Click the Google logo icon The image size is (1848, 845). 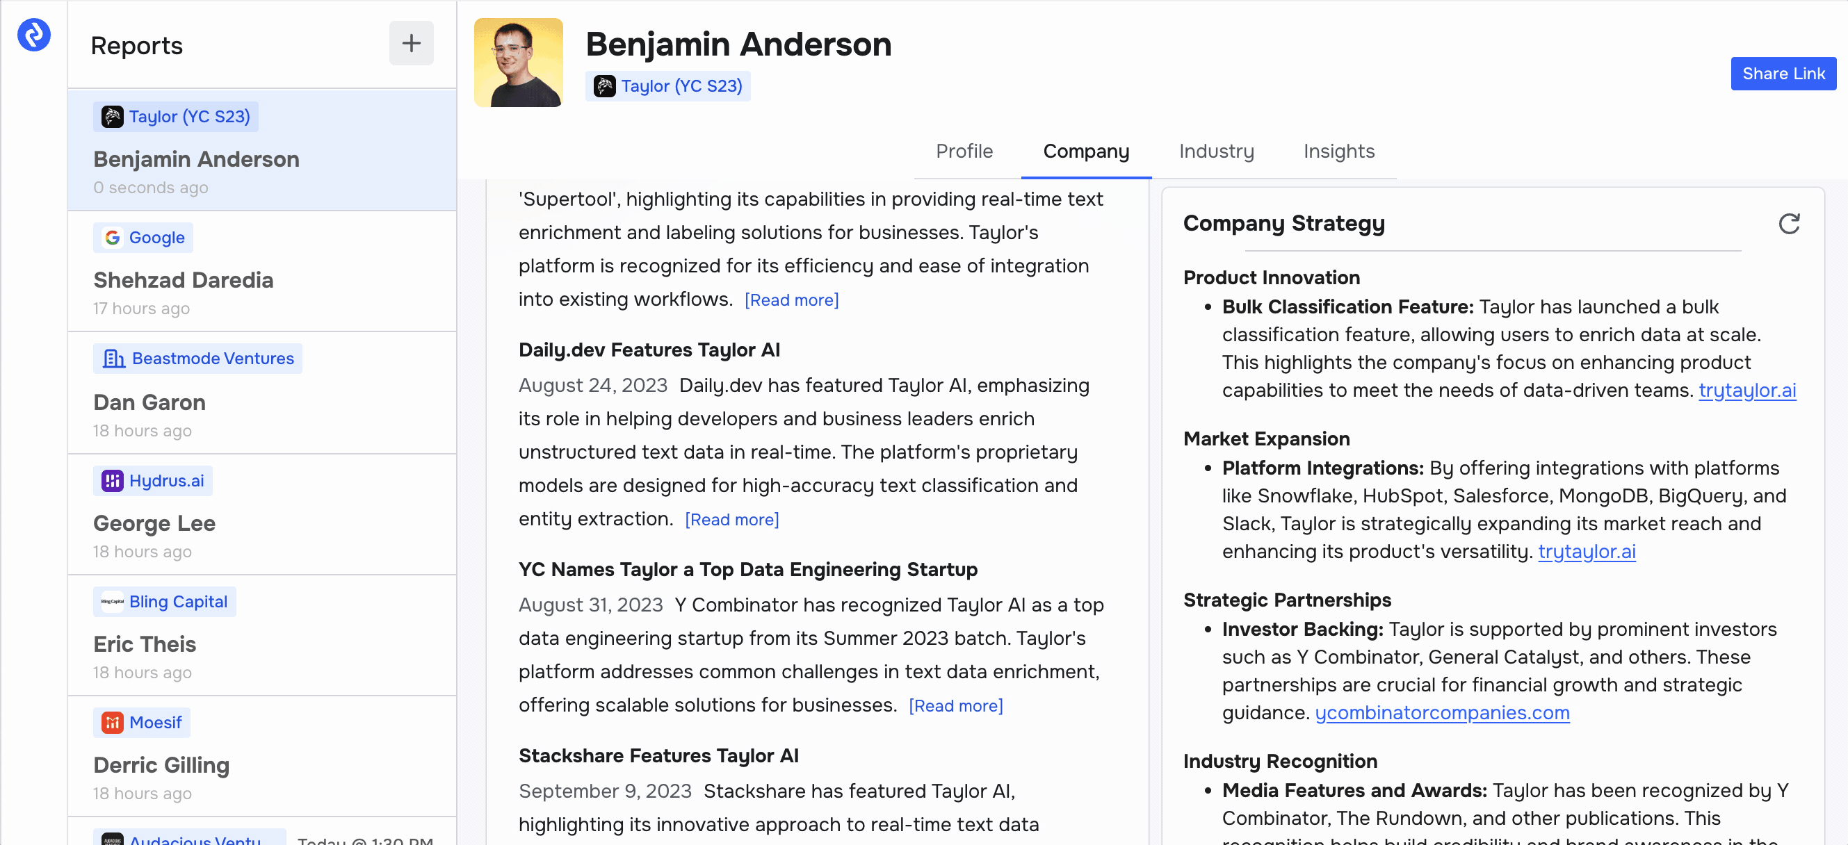click(x=112, y=238)
